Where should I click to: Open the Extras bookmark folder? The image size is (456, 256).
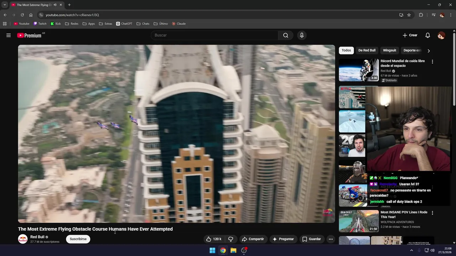coord(105,24)
